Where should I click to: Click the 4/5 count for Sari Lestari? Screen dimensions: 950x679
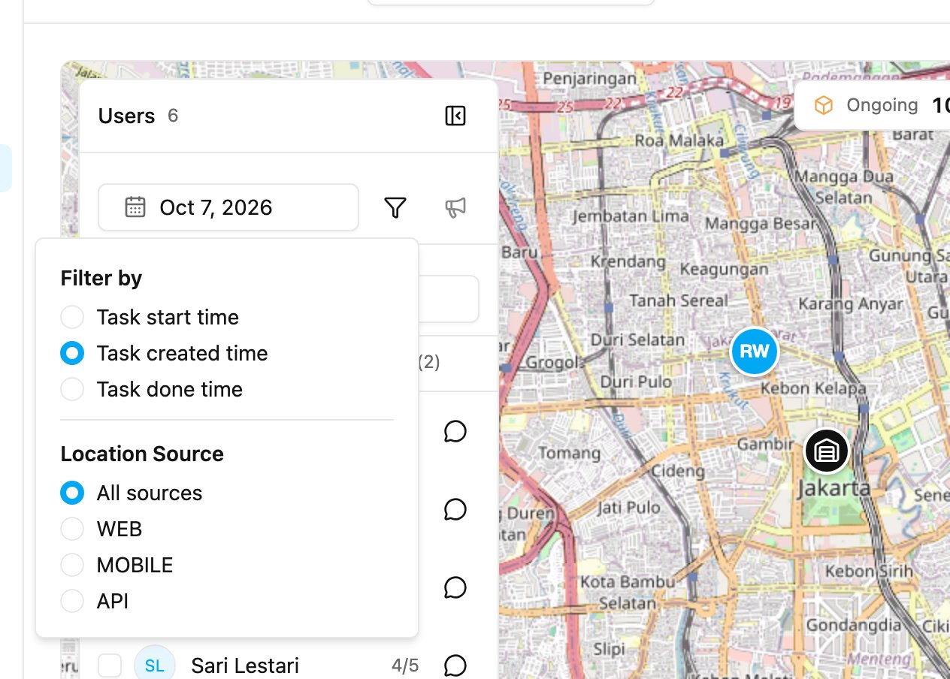point(405,665)
